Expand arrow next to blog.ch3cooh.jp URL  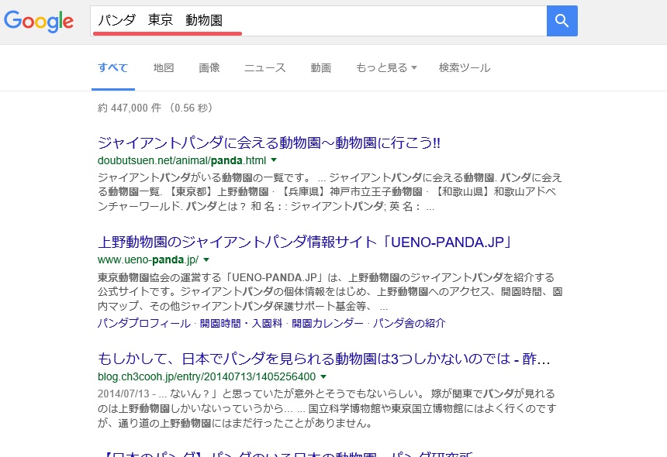[x=323, y=376]
